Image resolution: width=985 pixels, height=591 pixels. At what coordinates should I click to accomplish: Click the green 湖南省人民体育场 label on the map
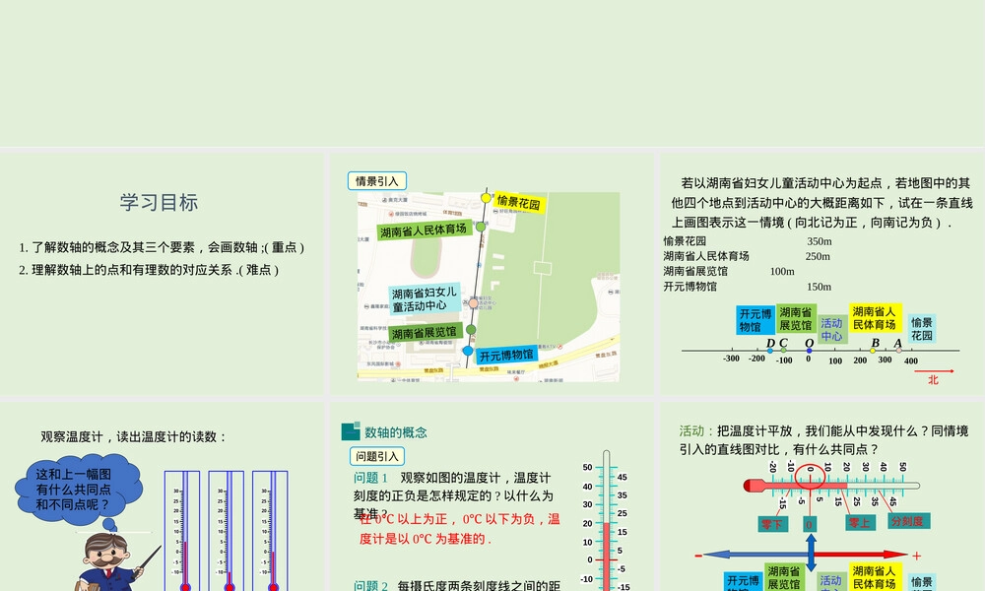[x=424, y=230]
